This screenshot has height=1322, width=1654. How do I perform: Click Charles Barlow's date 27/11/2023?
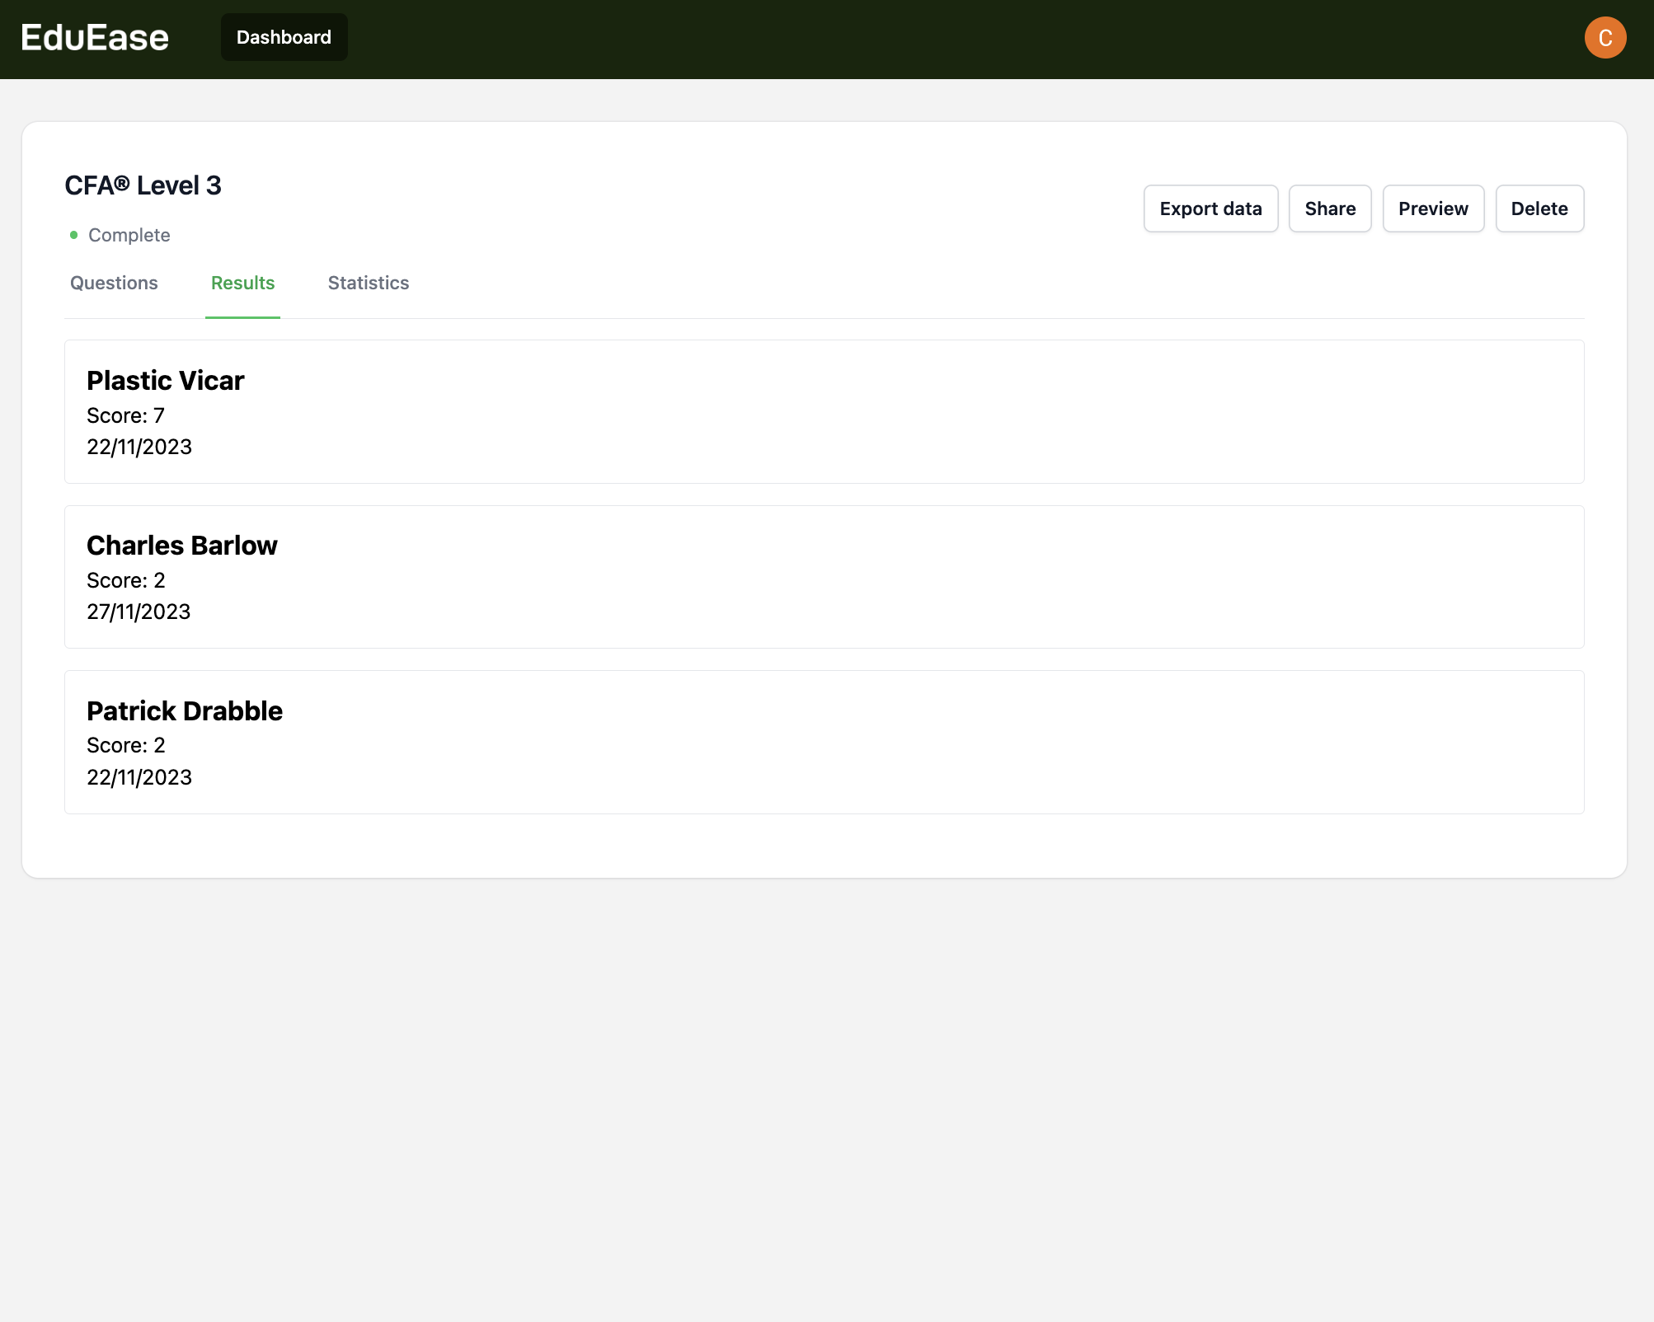[x=139, y=612]
